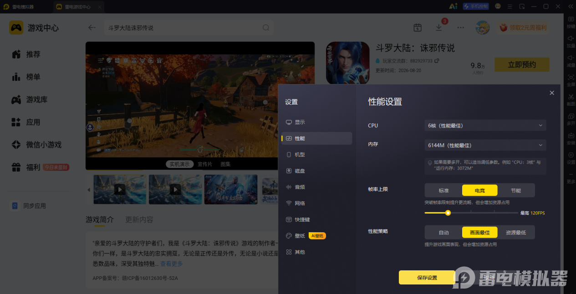This screenshot has height=294, width=576.
Task: Click 同步应用 in the sidebar
Action: click(29, 206)
